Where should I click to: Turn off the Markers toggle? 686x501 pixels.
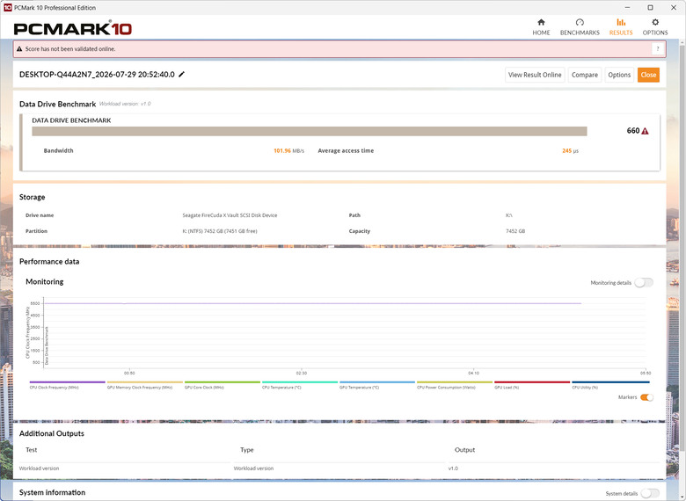pos(646,397)
